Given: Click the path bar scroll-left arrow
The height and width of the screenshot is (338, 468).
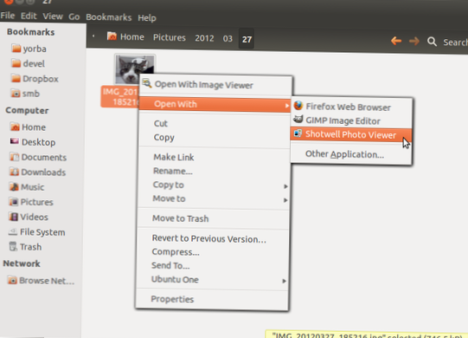Looking at the screenshot, I should [x=93, y=36].
